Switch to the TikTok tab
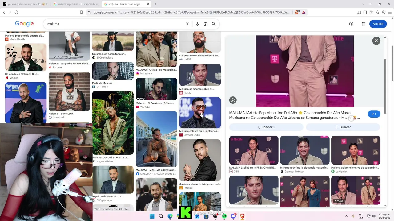394x221 pixels. coord(25,4)
